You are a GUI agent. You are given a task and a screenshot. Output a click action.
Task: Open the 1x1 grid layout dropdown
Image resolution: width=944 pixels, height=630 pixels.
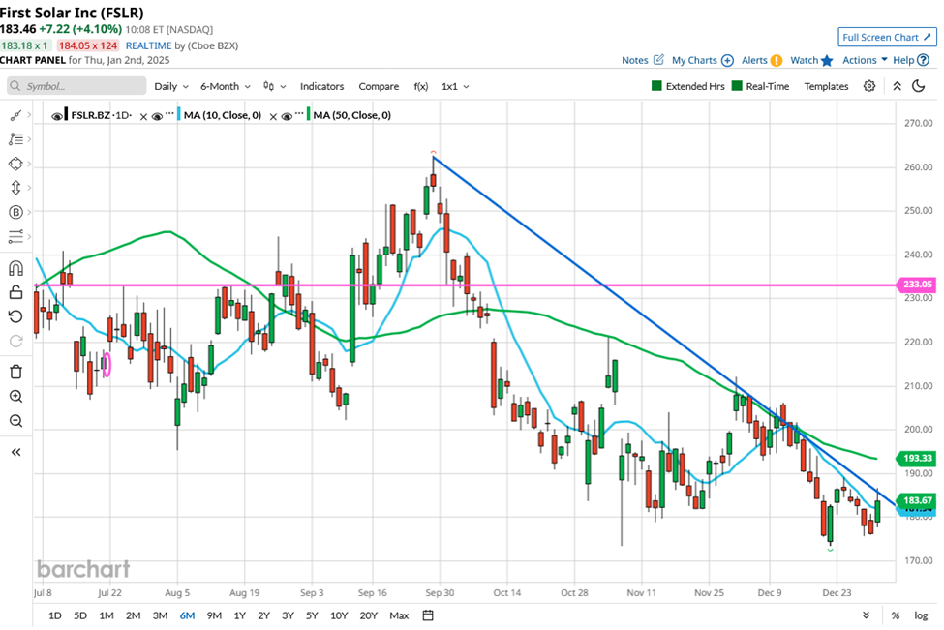pyautogui.click(x=453, y=86)
